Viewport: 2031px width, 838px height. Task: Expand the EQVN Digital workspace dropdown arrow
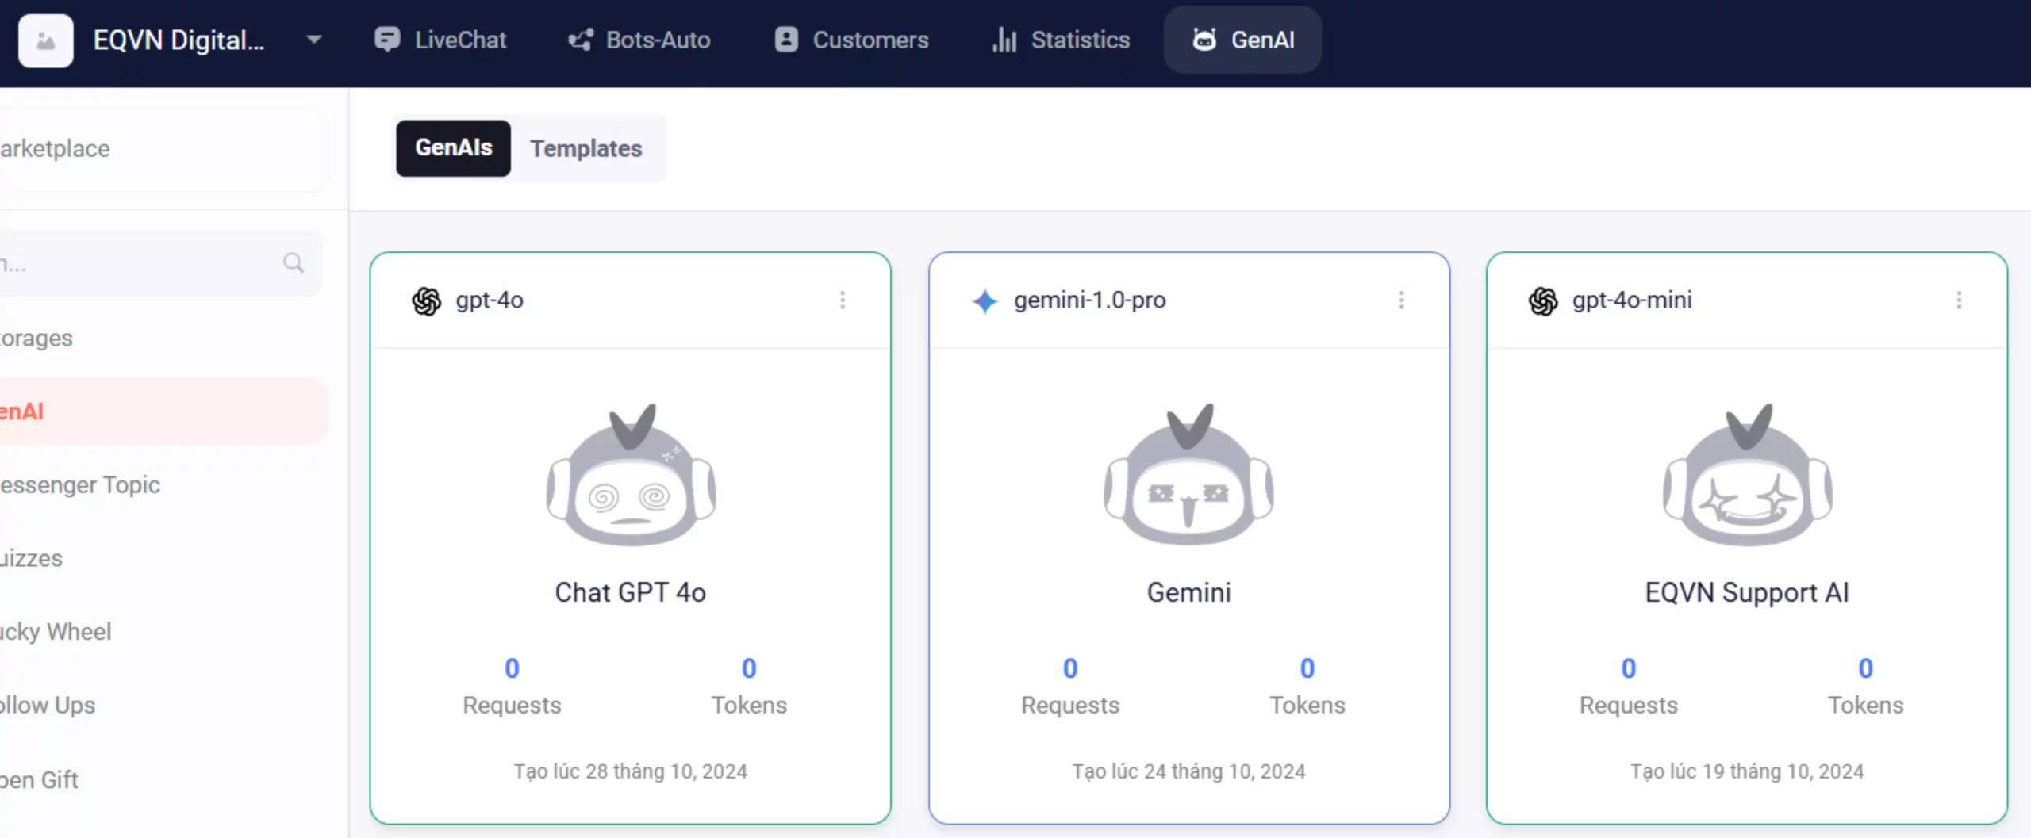(x=314, y=40)
